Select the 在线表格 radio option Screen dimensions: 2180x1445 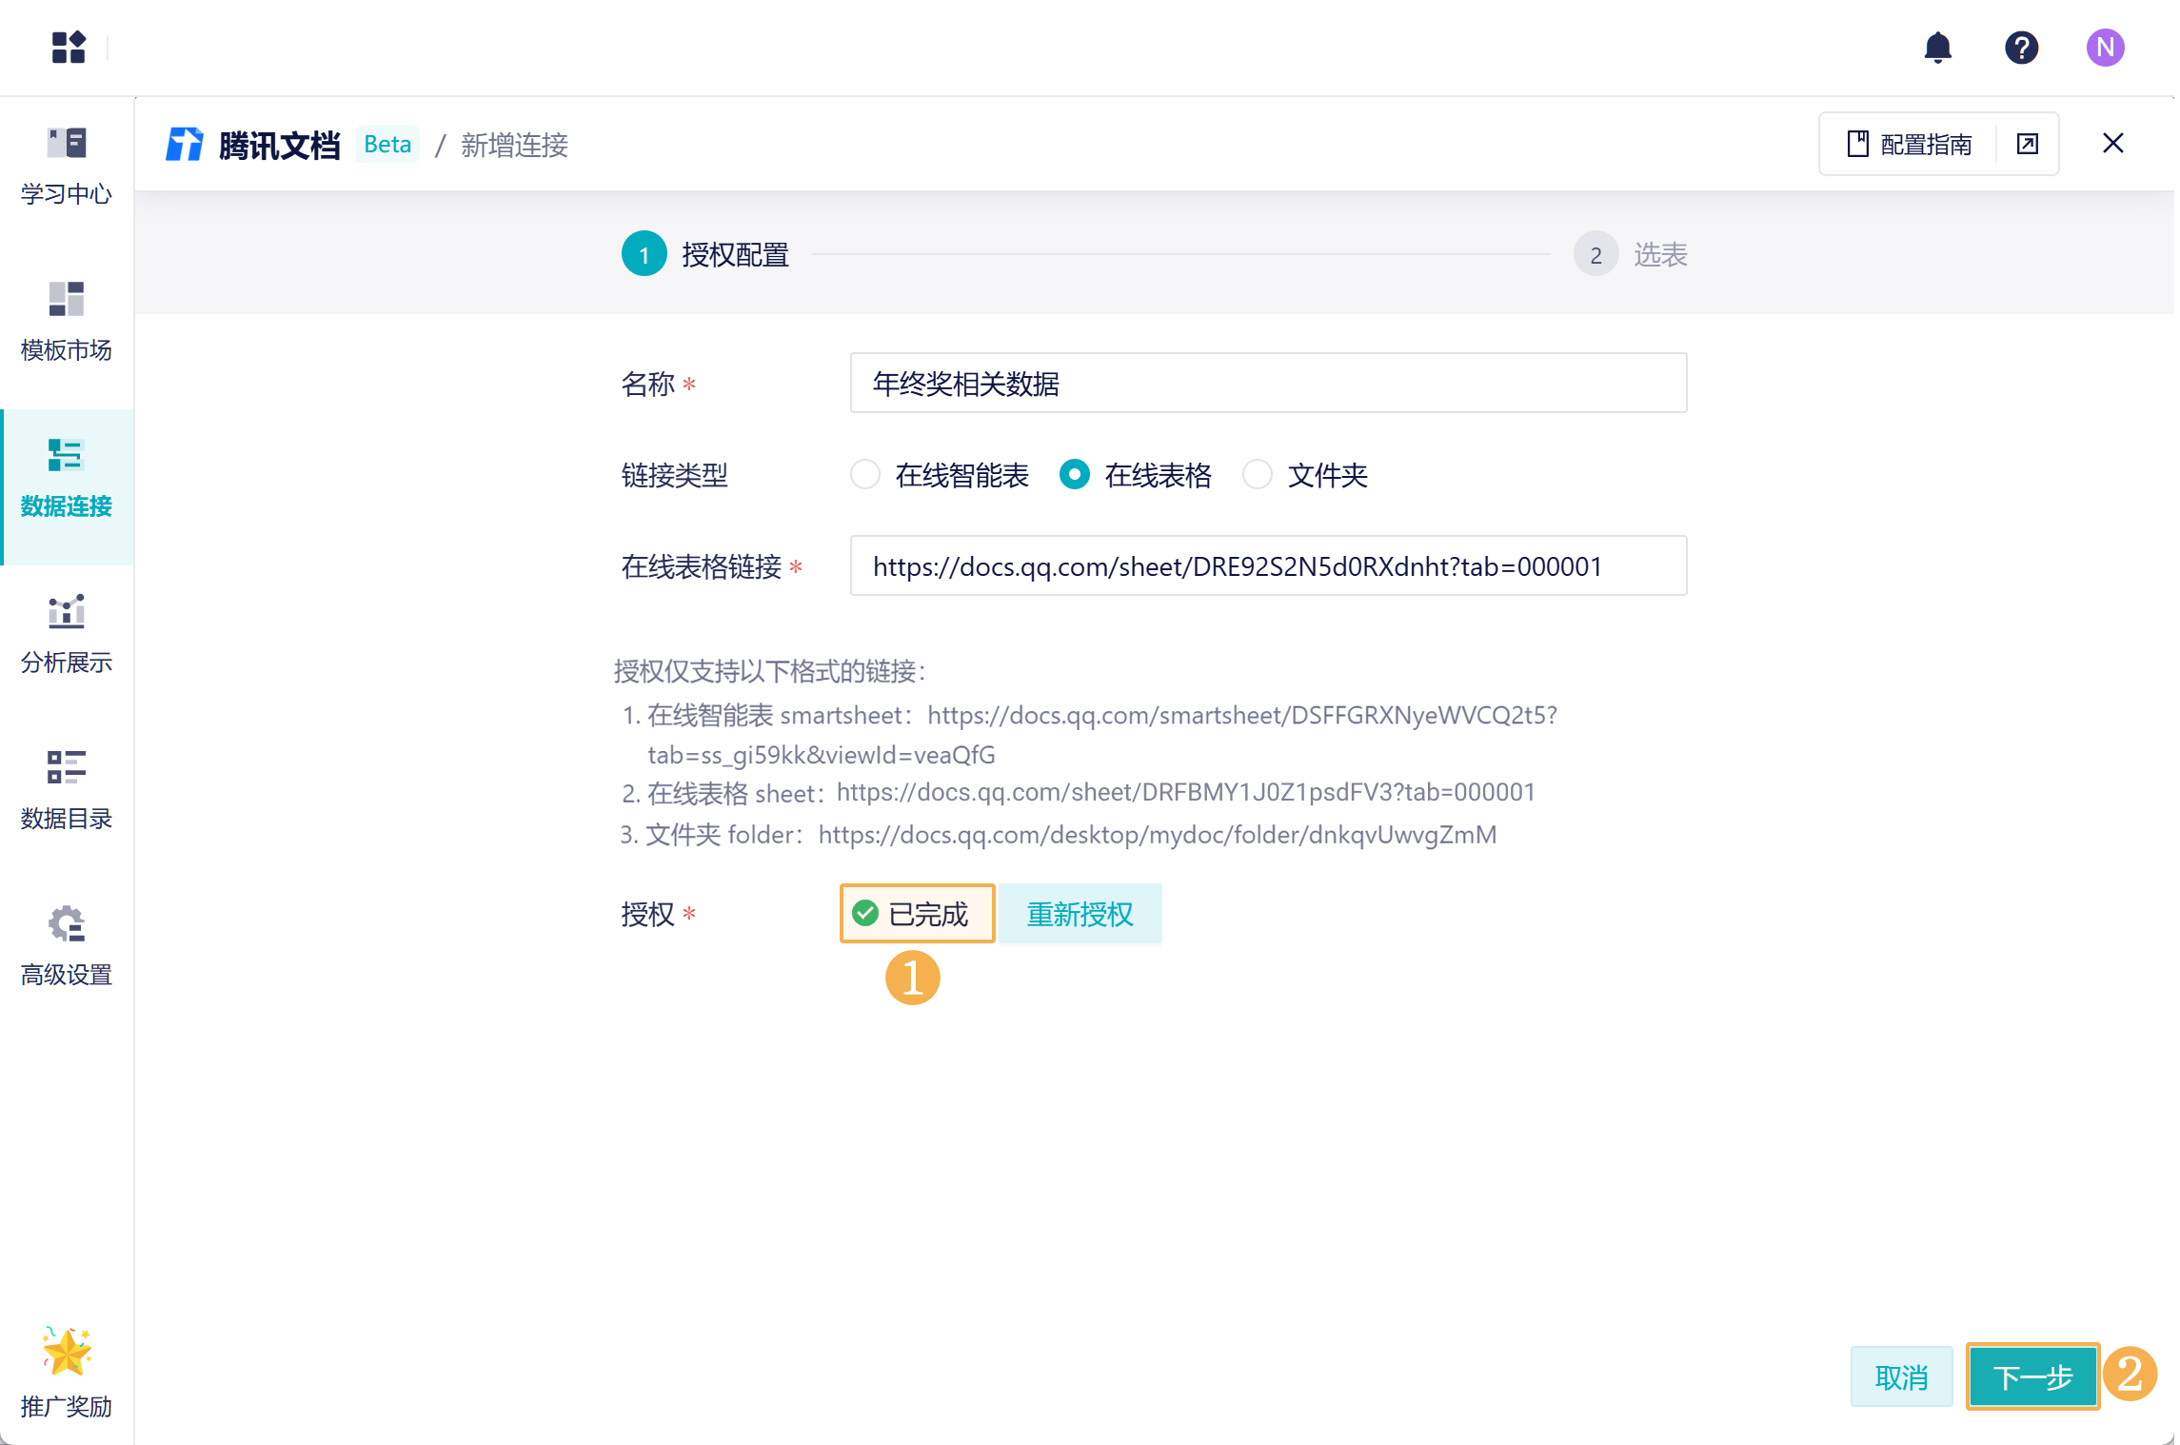click(x=1074, y=474)
